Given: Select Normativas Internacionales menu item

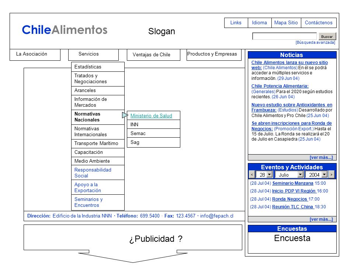Looking at the screenshot, I should coord(98,132).
